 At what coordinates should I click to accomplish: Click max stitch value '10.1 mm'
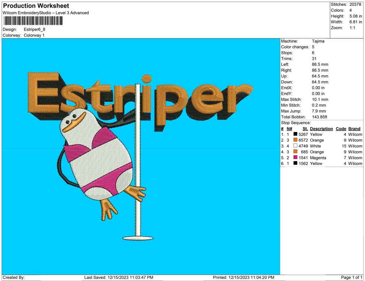pos(320,100)
